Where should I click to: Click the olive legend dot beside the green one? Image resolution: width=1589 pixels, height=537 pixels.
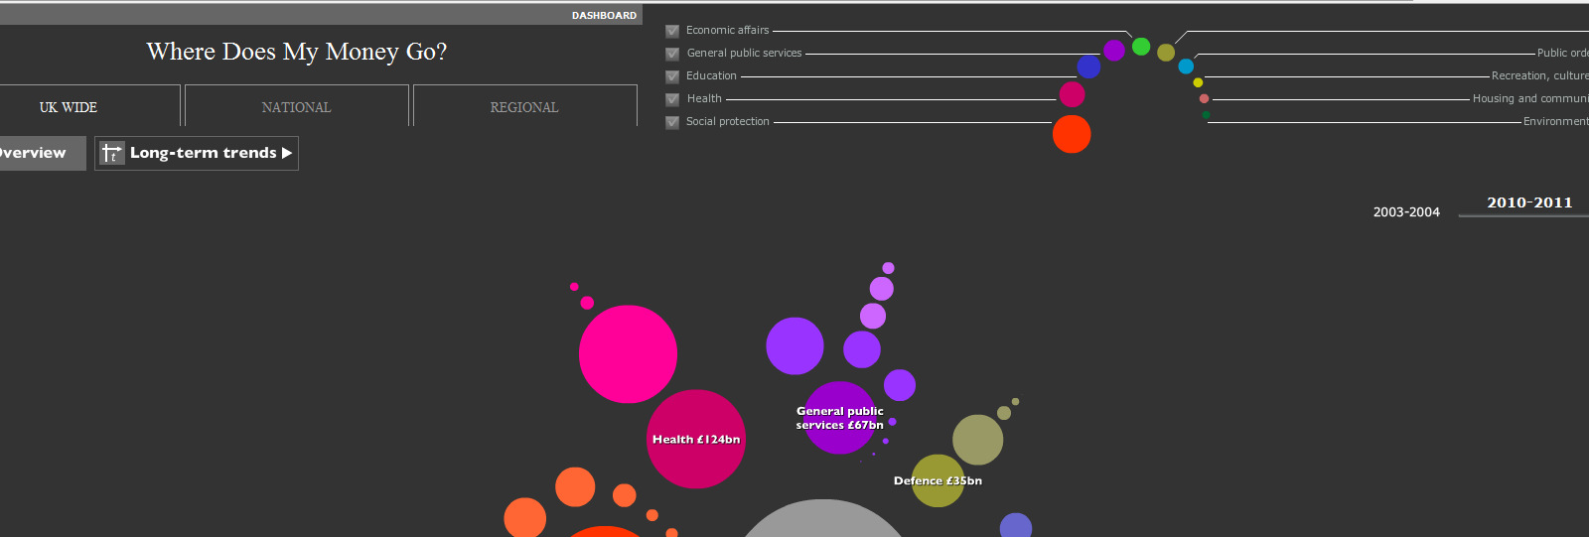click(1166, 53)
